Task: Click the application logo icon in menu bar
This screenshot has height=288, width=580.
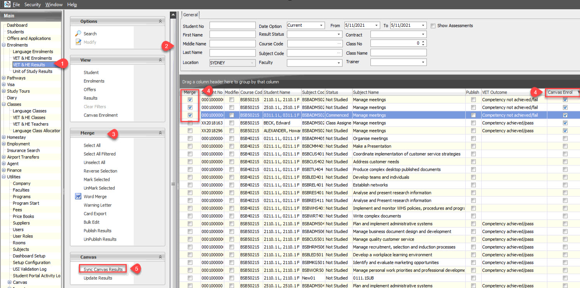Action: click(x=7, y=4)
